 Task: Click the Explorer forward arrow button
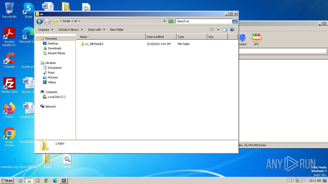[x=47, y=21]
